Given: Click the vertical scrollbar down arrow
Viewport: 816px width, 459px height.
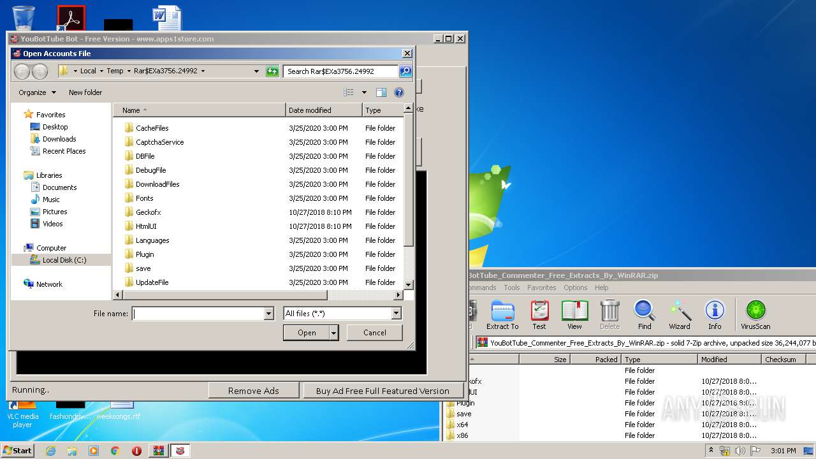Looking at the screenshot, I should point(409,284).
